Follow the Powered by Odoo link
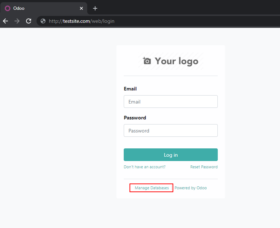Image resolution: width=280 pixels, height=228 pixels. pos(191,188)
